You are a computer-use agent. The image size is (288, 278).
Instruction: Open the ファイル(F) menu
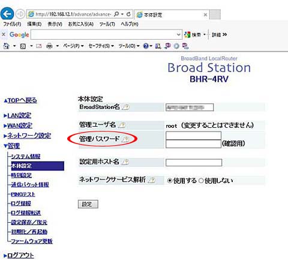click(x=12, y=24)
